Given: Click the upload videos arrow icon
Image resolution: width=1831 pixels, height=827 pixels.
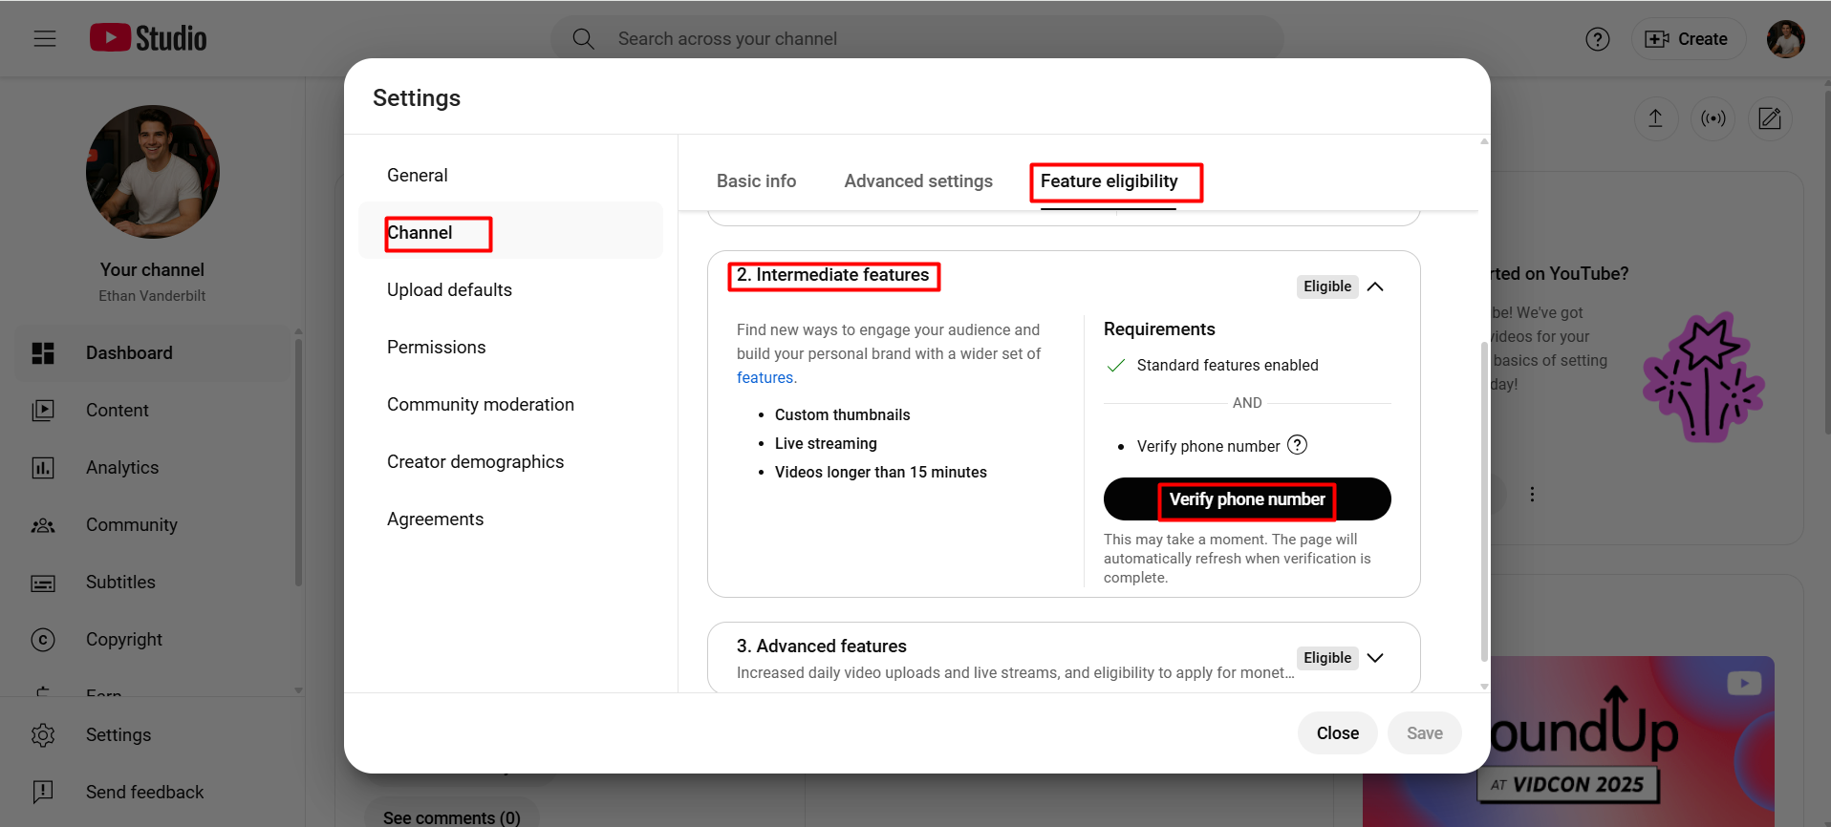Looking at the screenshot, I should coord(1655,118).
